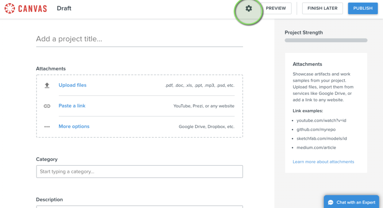
Task: Click the Draft status label
Action: click(64, 8)
